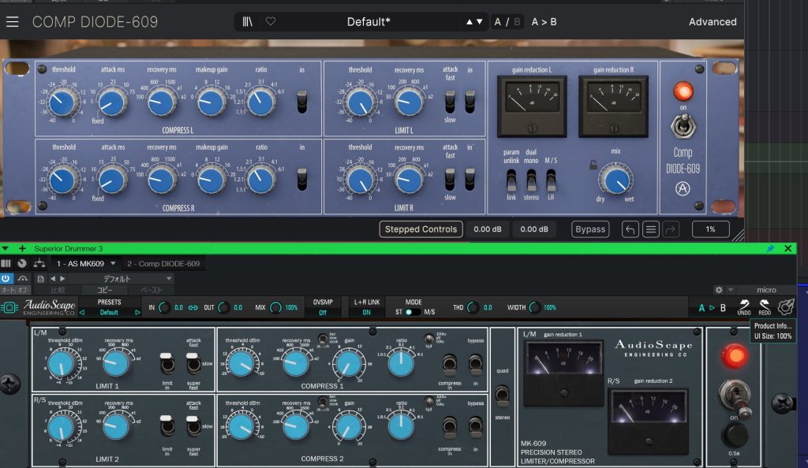Click the Arturia undo arrow icon
Screen dimensions: 808x468
630,229
